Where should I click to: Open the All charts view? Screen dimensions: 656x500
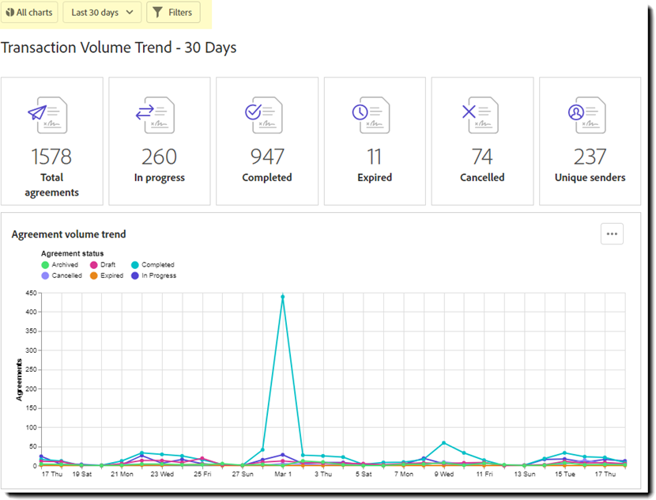29,13
